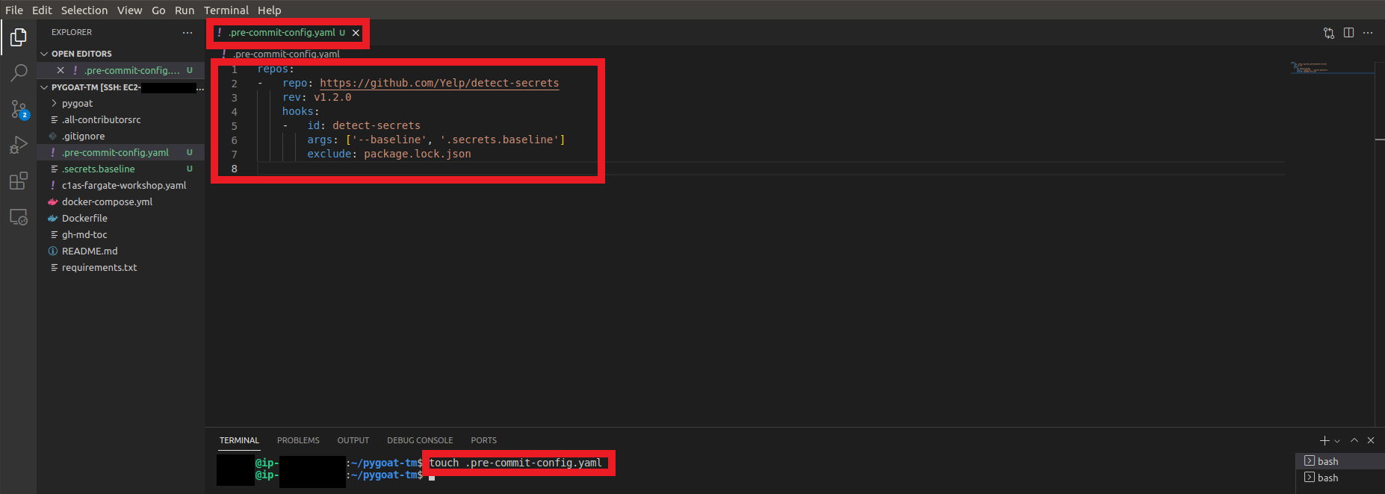Viewport: 1385px width, 494px height.
Task: Open README.md file
Action: click(x=120, y=251)
